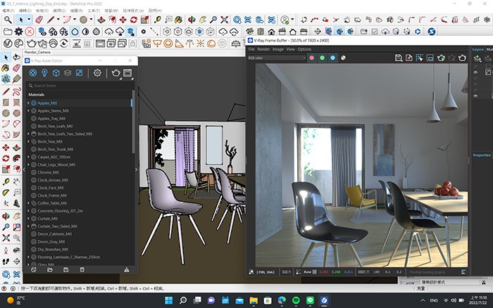The width and height of the screenshot is (493, 308).
Task: Open the Render menu in Frame Buffer
Action: 263,49
